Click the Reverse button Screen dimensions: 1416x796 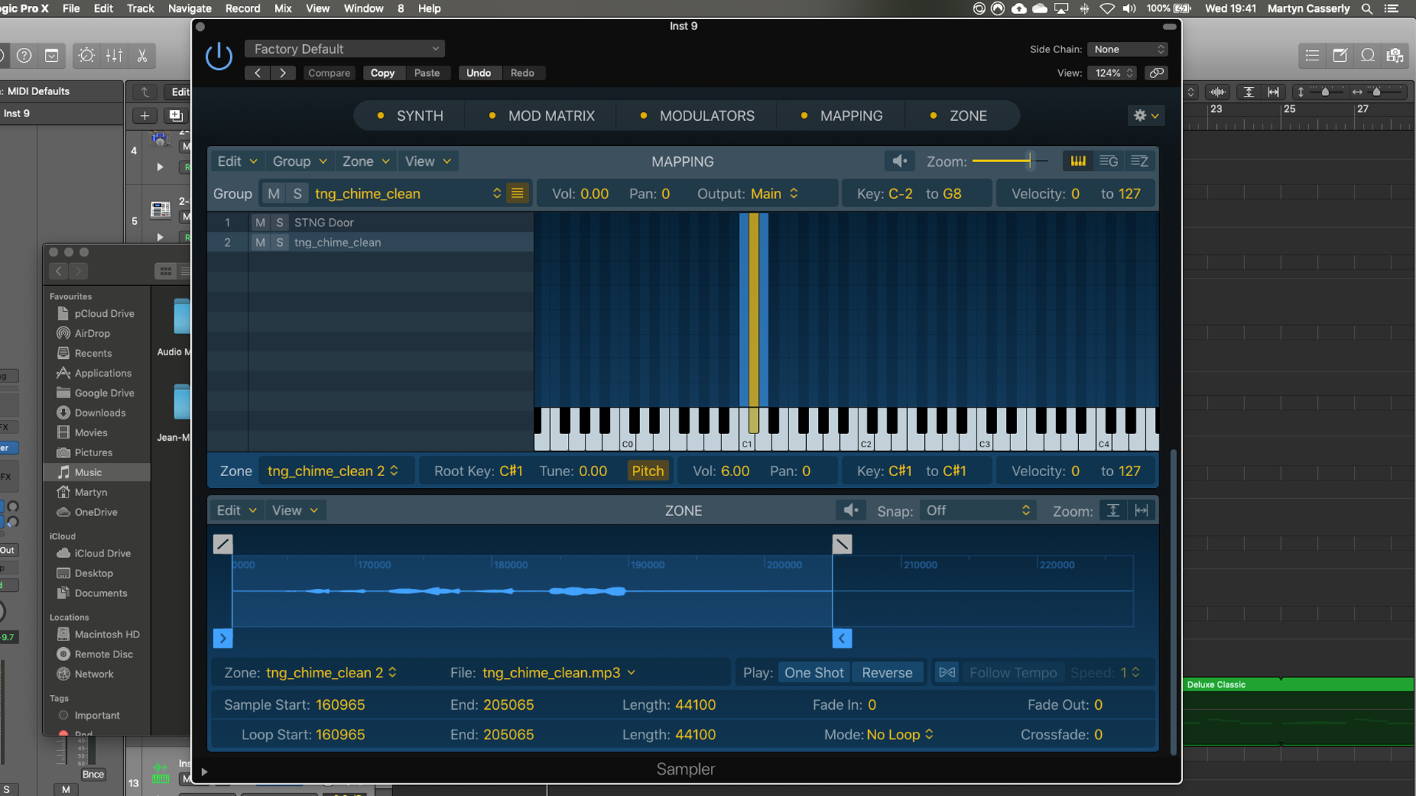tap(886, 673)
